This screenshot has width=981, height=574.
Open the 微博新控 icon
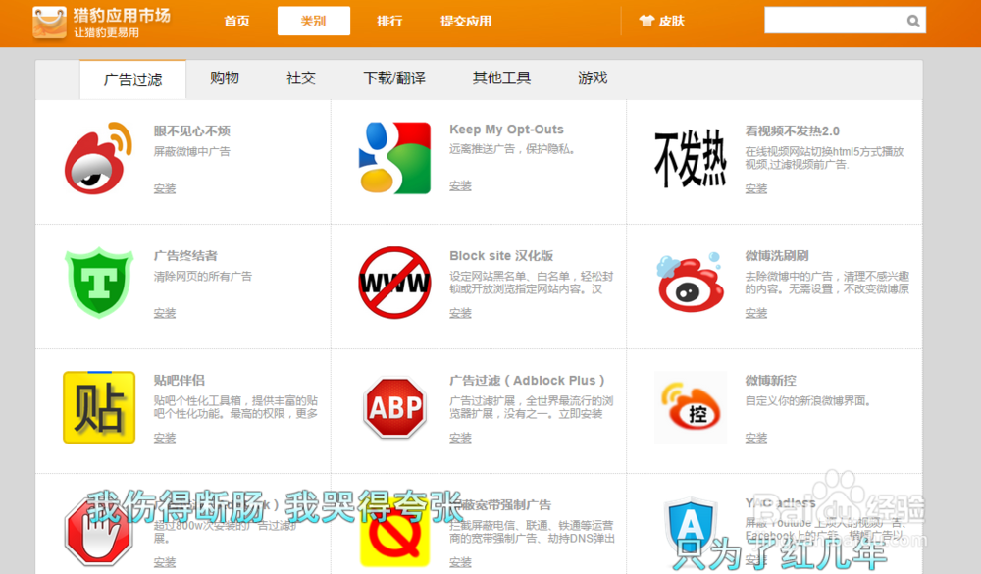pos(691,407)
